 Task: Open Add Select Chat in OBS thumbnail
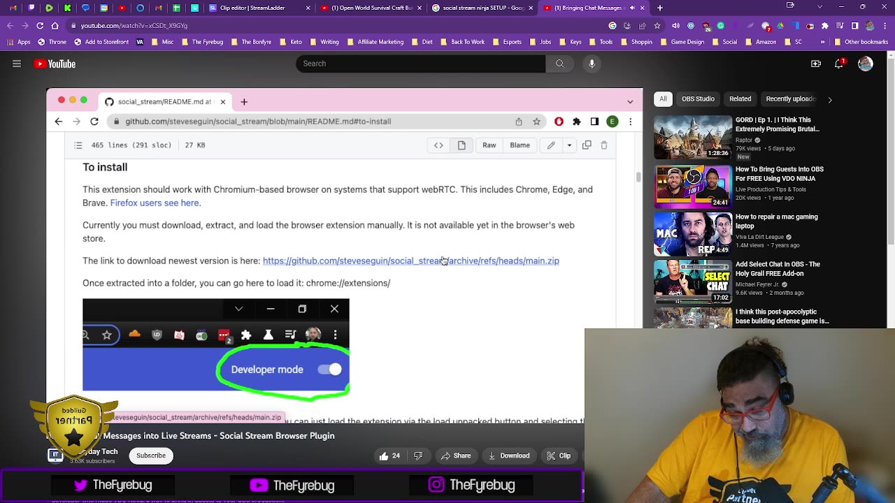click(693, 282)
